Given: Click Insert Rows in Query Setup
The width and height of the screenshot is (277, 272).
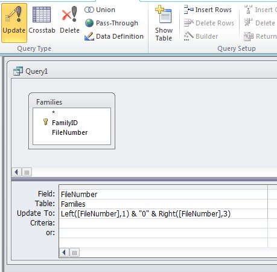Looking at the screenshot, I should pos(208,10).
